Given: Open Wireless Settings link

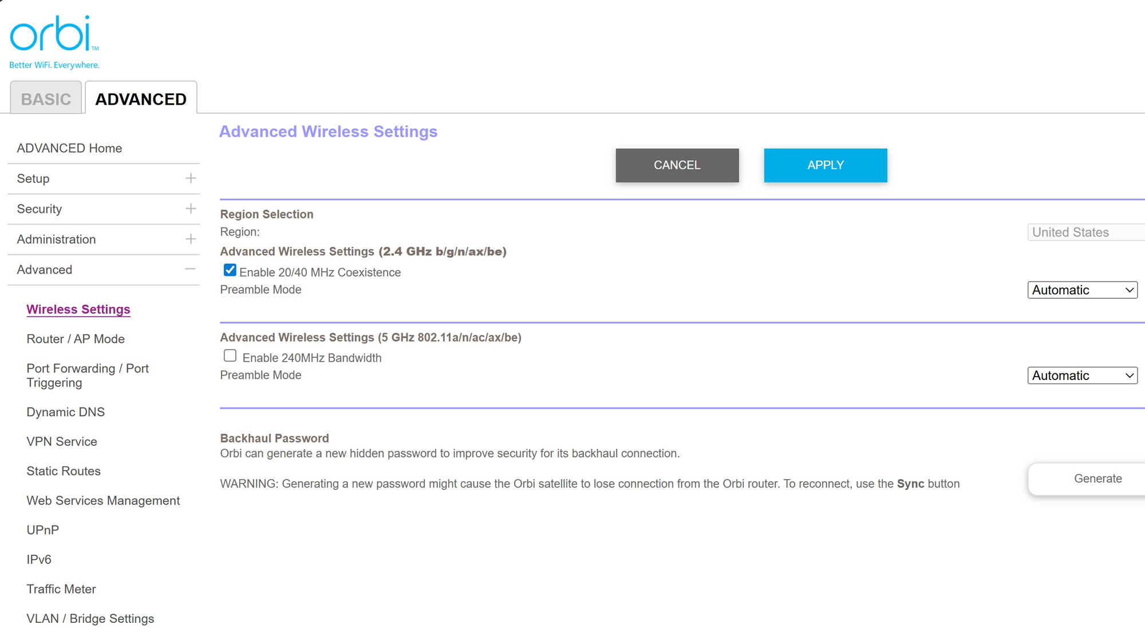Looking at the screenshot, I should coord(78,309).
